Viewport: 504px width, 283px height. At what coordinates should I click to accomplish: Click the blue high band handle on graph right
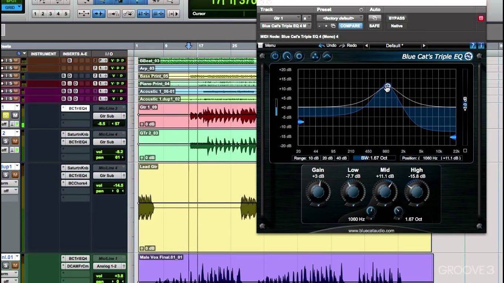[x=453, y=137]
